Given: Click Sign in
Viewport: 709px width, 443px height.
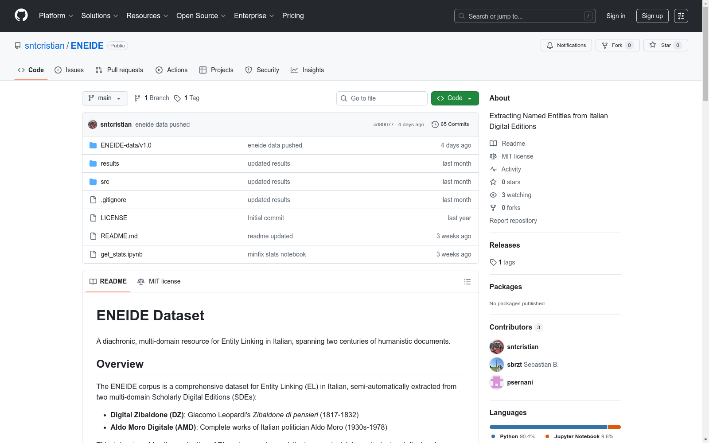Looking at the screenshot, I should [x=616, y=16].
